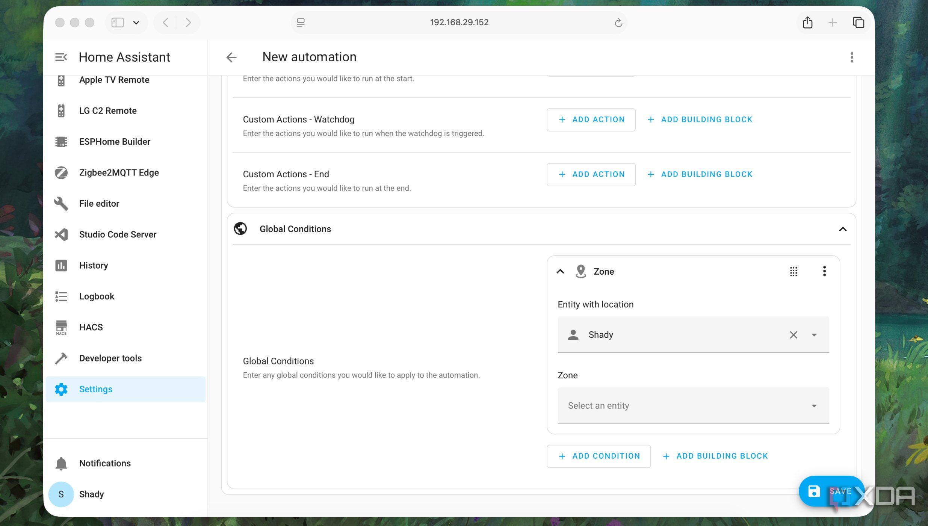The width and height of the screenshot is (928, 526).
Task: Add building block for Custom Actions - Watchdog
Action: tap(700, 119)
